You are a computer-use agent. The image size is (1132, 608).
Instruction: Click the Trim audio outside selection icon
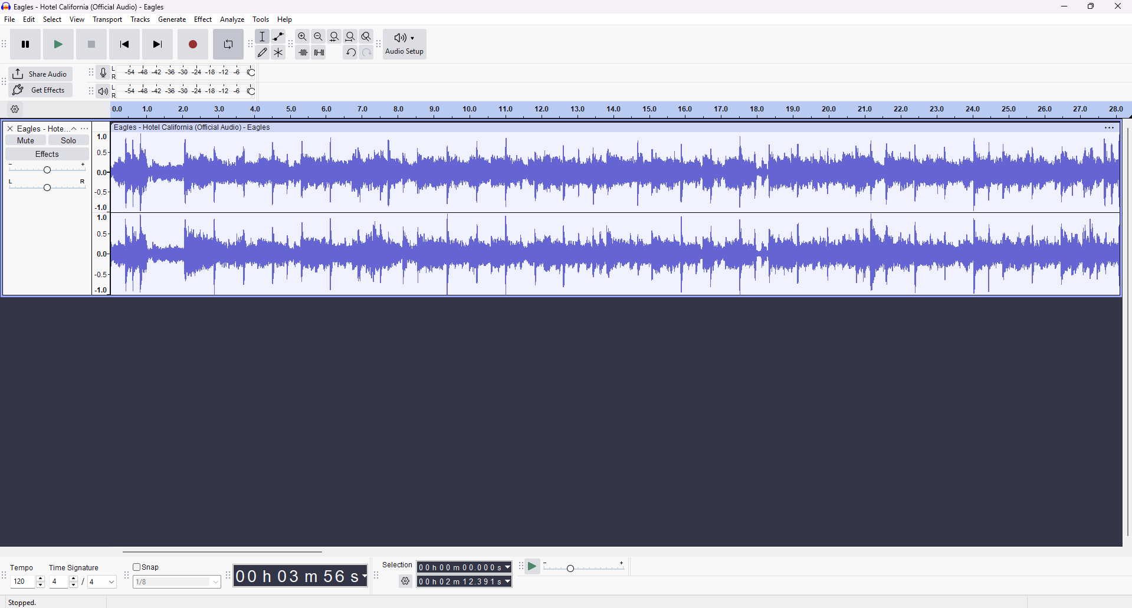coord(303,52)
